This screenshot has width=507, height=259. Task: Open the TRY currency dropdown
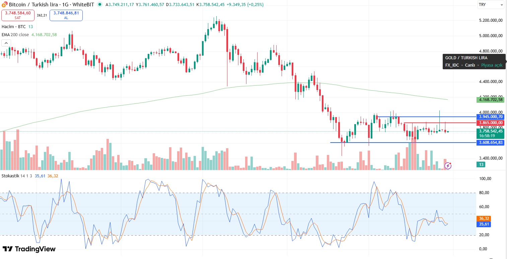point(491,5)
